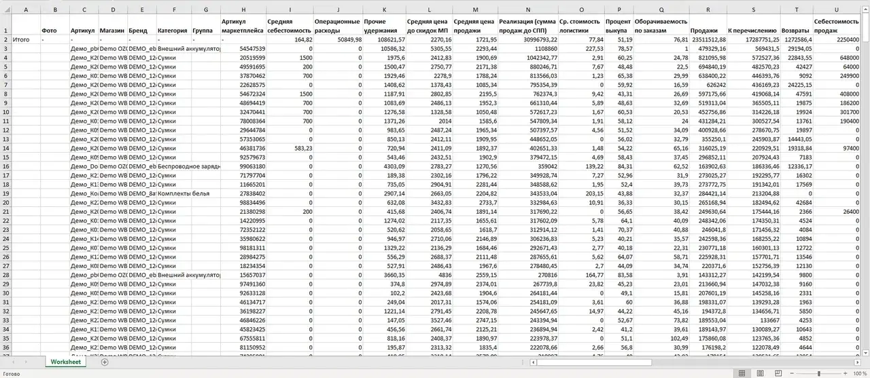Viewport: 870px width, 378px height.
Task: Select cell 1108860 in row 3
Action: coord(527,49)
